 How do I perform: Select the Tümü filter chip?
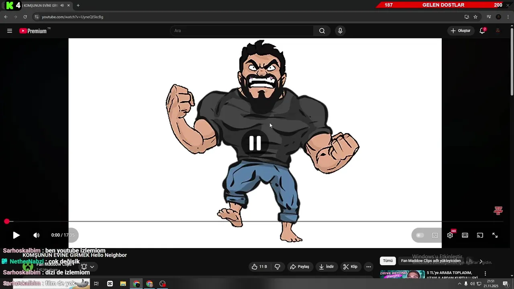pyautogui.click(x=388, y=261)
